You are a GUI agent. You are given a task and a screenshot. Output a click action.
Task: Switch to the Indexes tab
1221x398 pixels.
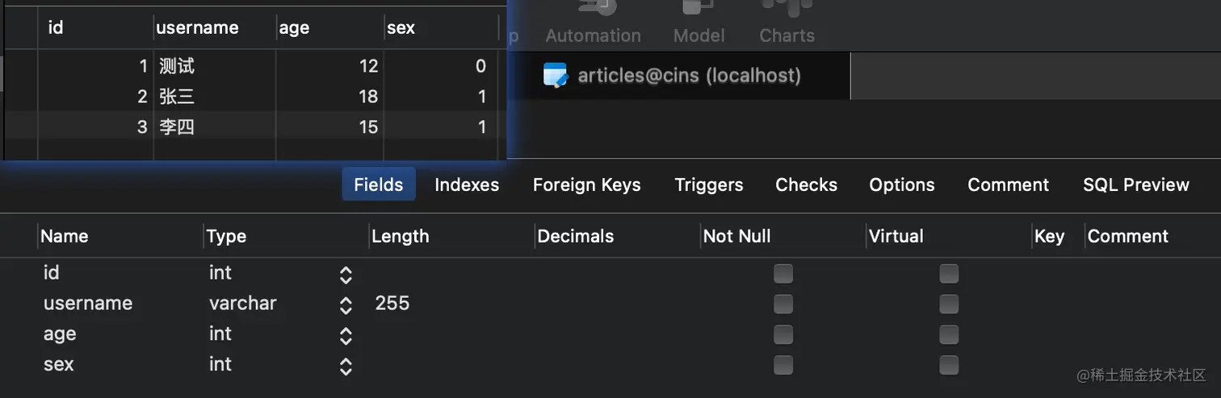467,184
